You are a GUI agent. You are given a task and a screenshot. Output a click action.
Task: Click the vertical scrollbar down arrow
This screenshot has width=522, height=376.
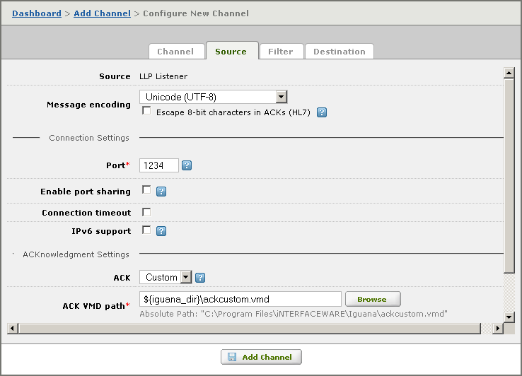click(509, 317)
